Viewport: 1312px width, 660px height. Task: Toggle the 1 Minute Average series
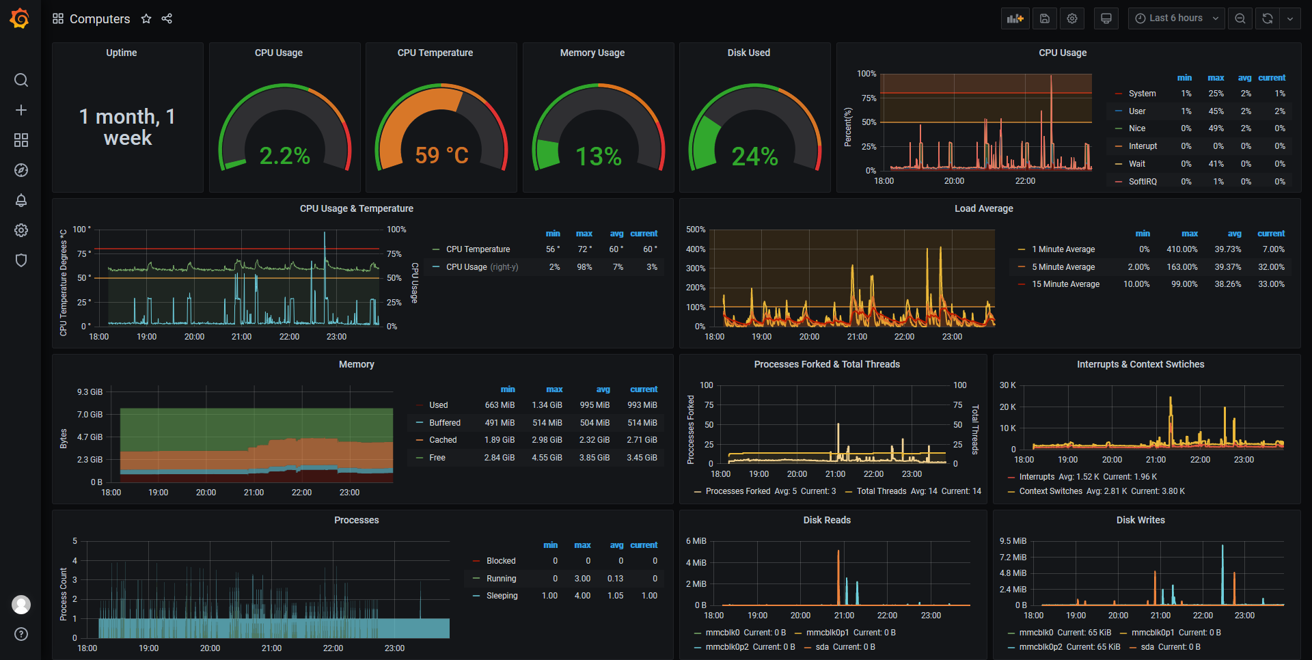tap(1063, 249)
